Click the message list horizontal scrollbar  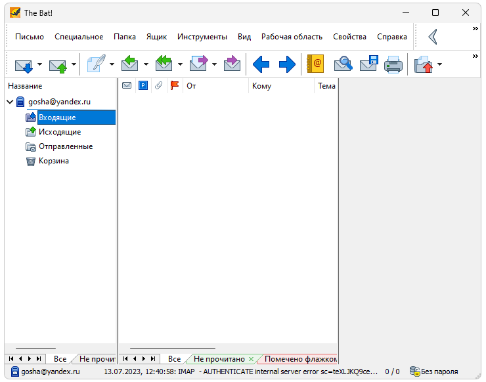click(172, 349)
